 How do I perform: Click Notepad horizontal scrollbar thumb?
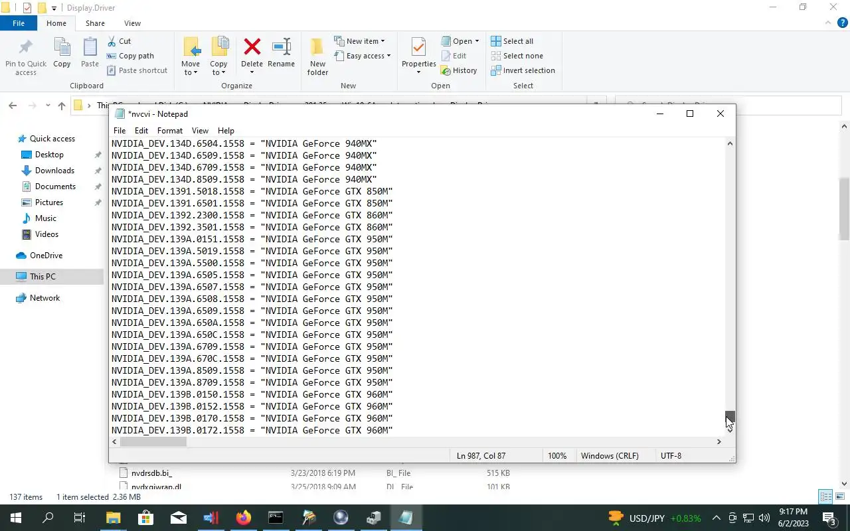(x=153, y=441)
